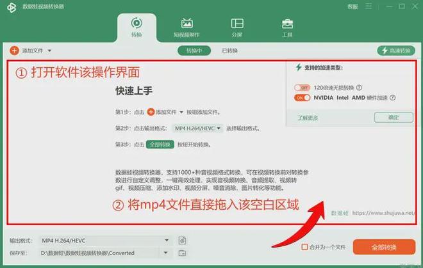Open the save folder icon

[182, 253]
